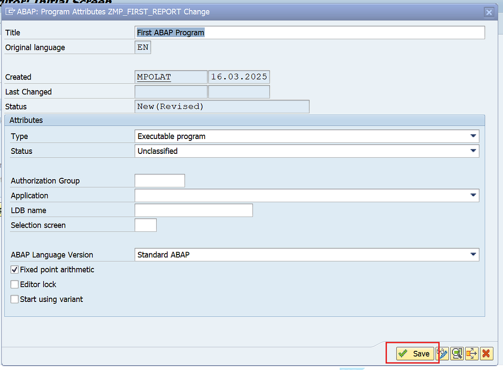Click the Status field showing New(Revised)
503x370 pixels.
[x=220, y=106]
